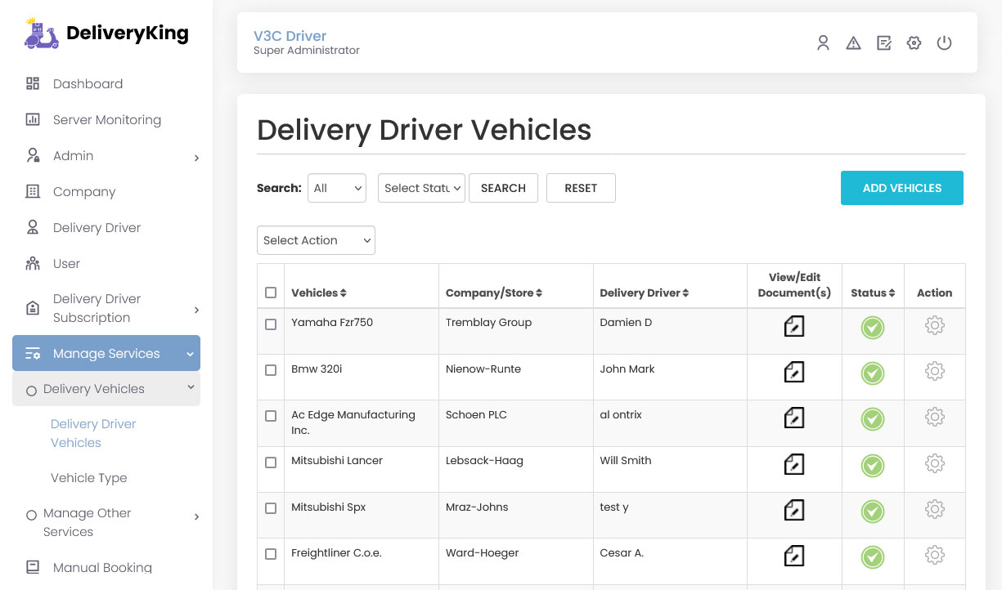Open document icon for Mitsubishi Lancer
This screenshot has width=1002, height=590.
793,465
